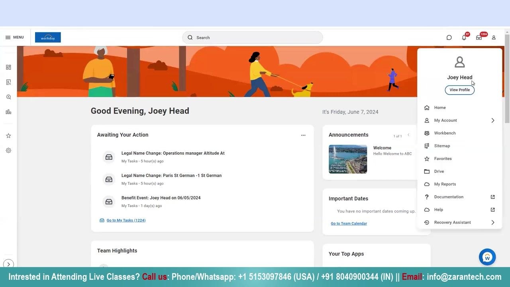Click the View Profile button
The height and width of the screenshot is (287, 510).
tap(460, 90)
